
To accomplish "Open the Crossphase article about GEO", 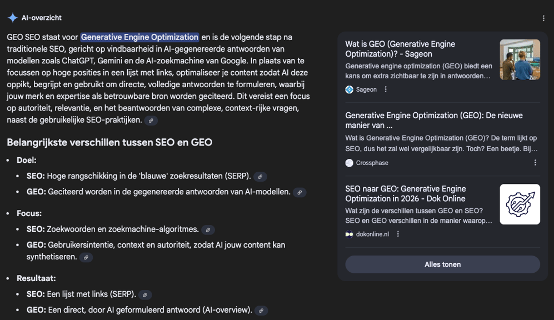I will coord(433,120).
